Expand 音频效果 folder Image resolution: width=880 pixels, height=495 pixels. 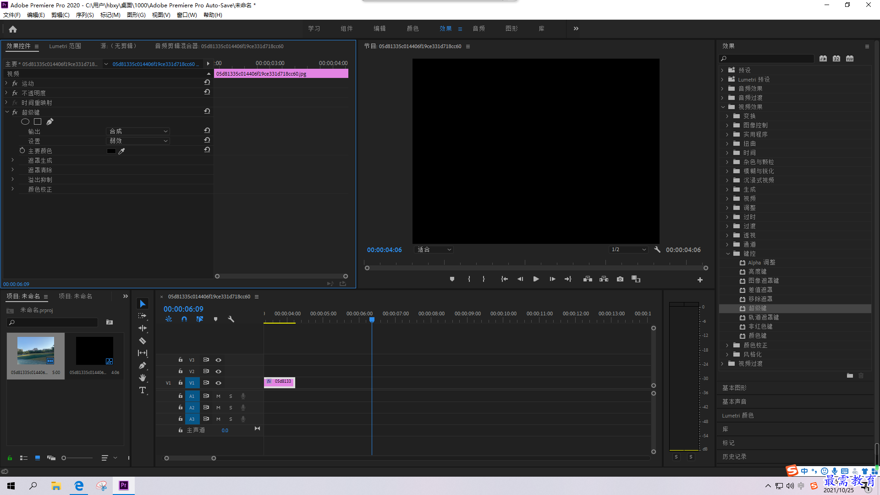point(722,88)
